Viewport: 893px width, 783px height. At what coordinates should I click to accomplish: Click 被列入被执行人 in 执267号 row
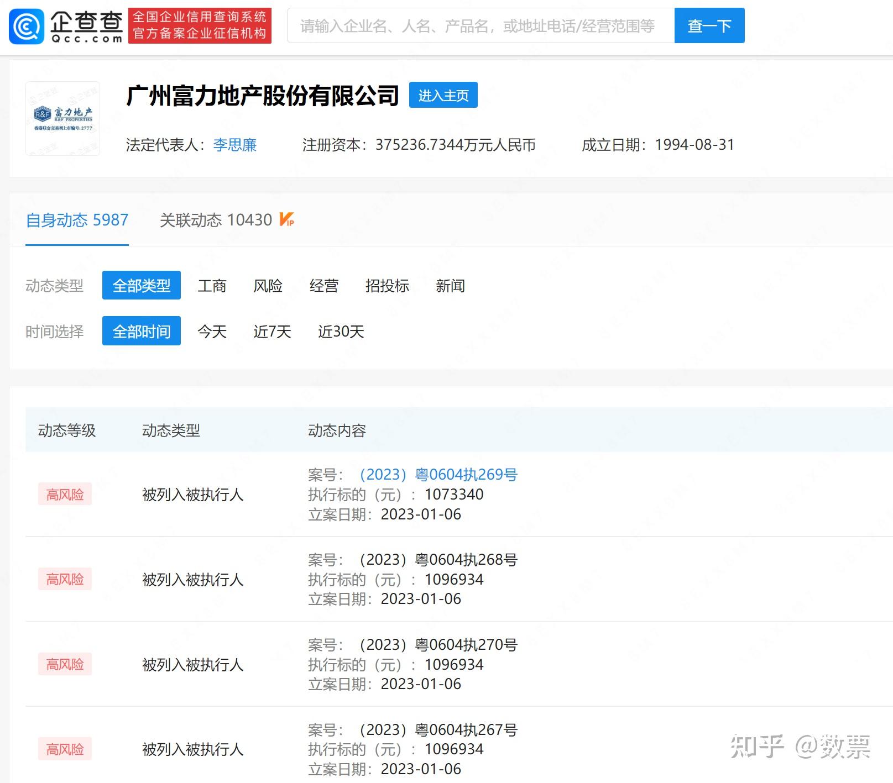coord(193,750)
